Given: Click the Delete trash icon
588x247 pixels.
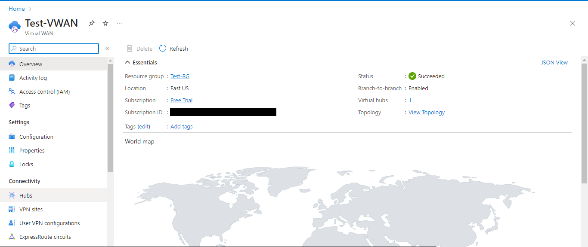Looking at the screenshot, I should 130,49.
